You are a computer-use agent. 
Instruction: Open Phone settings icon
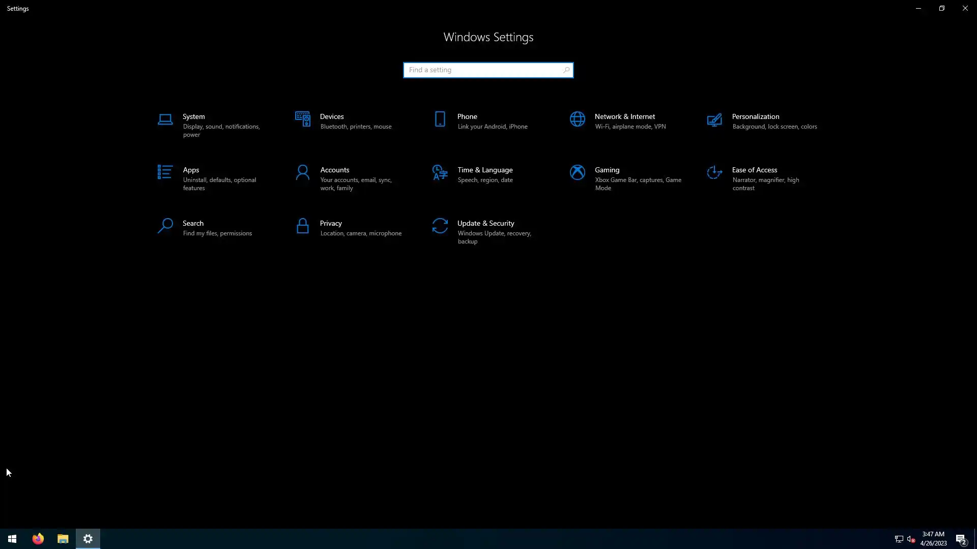pos(440,119)
